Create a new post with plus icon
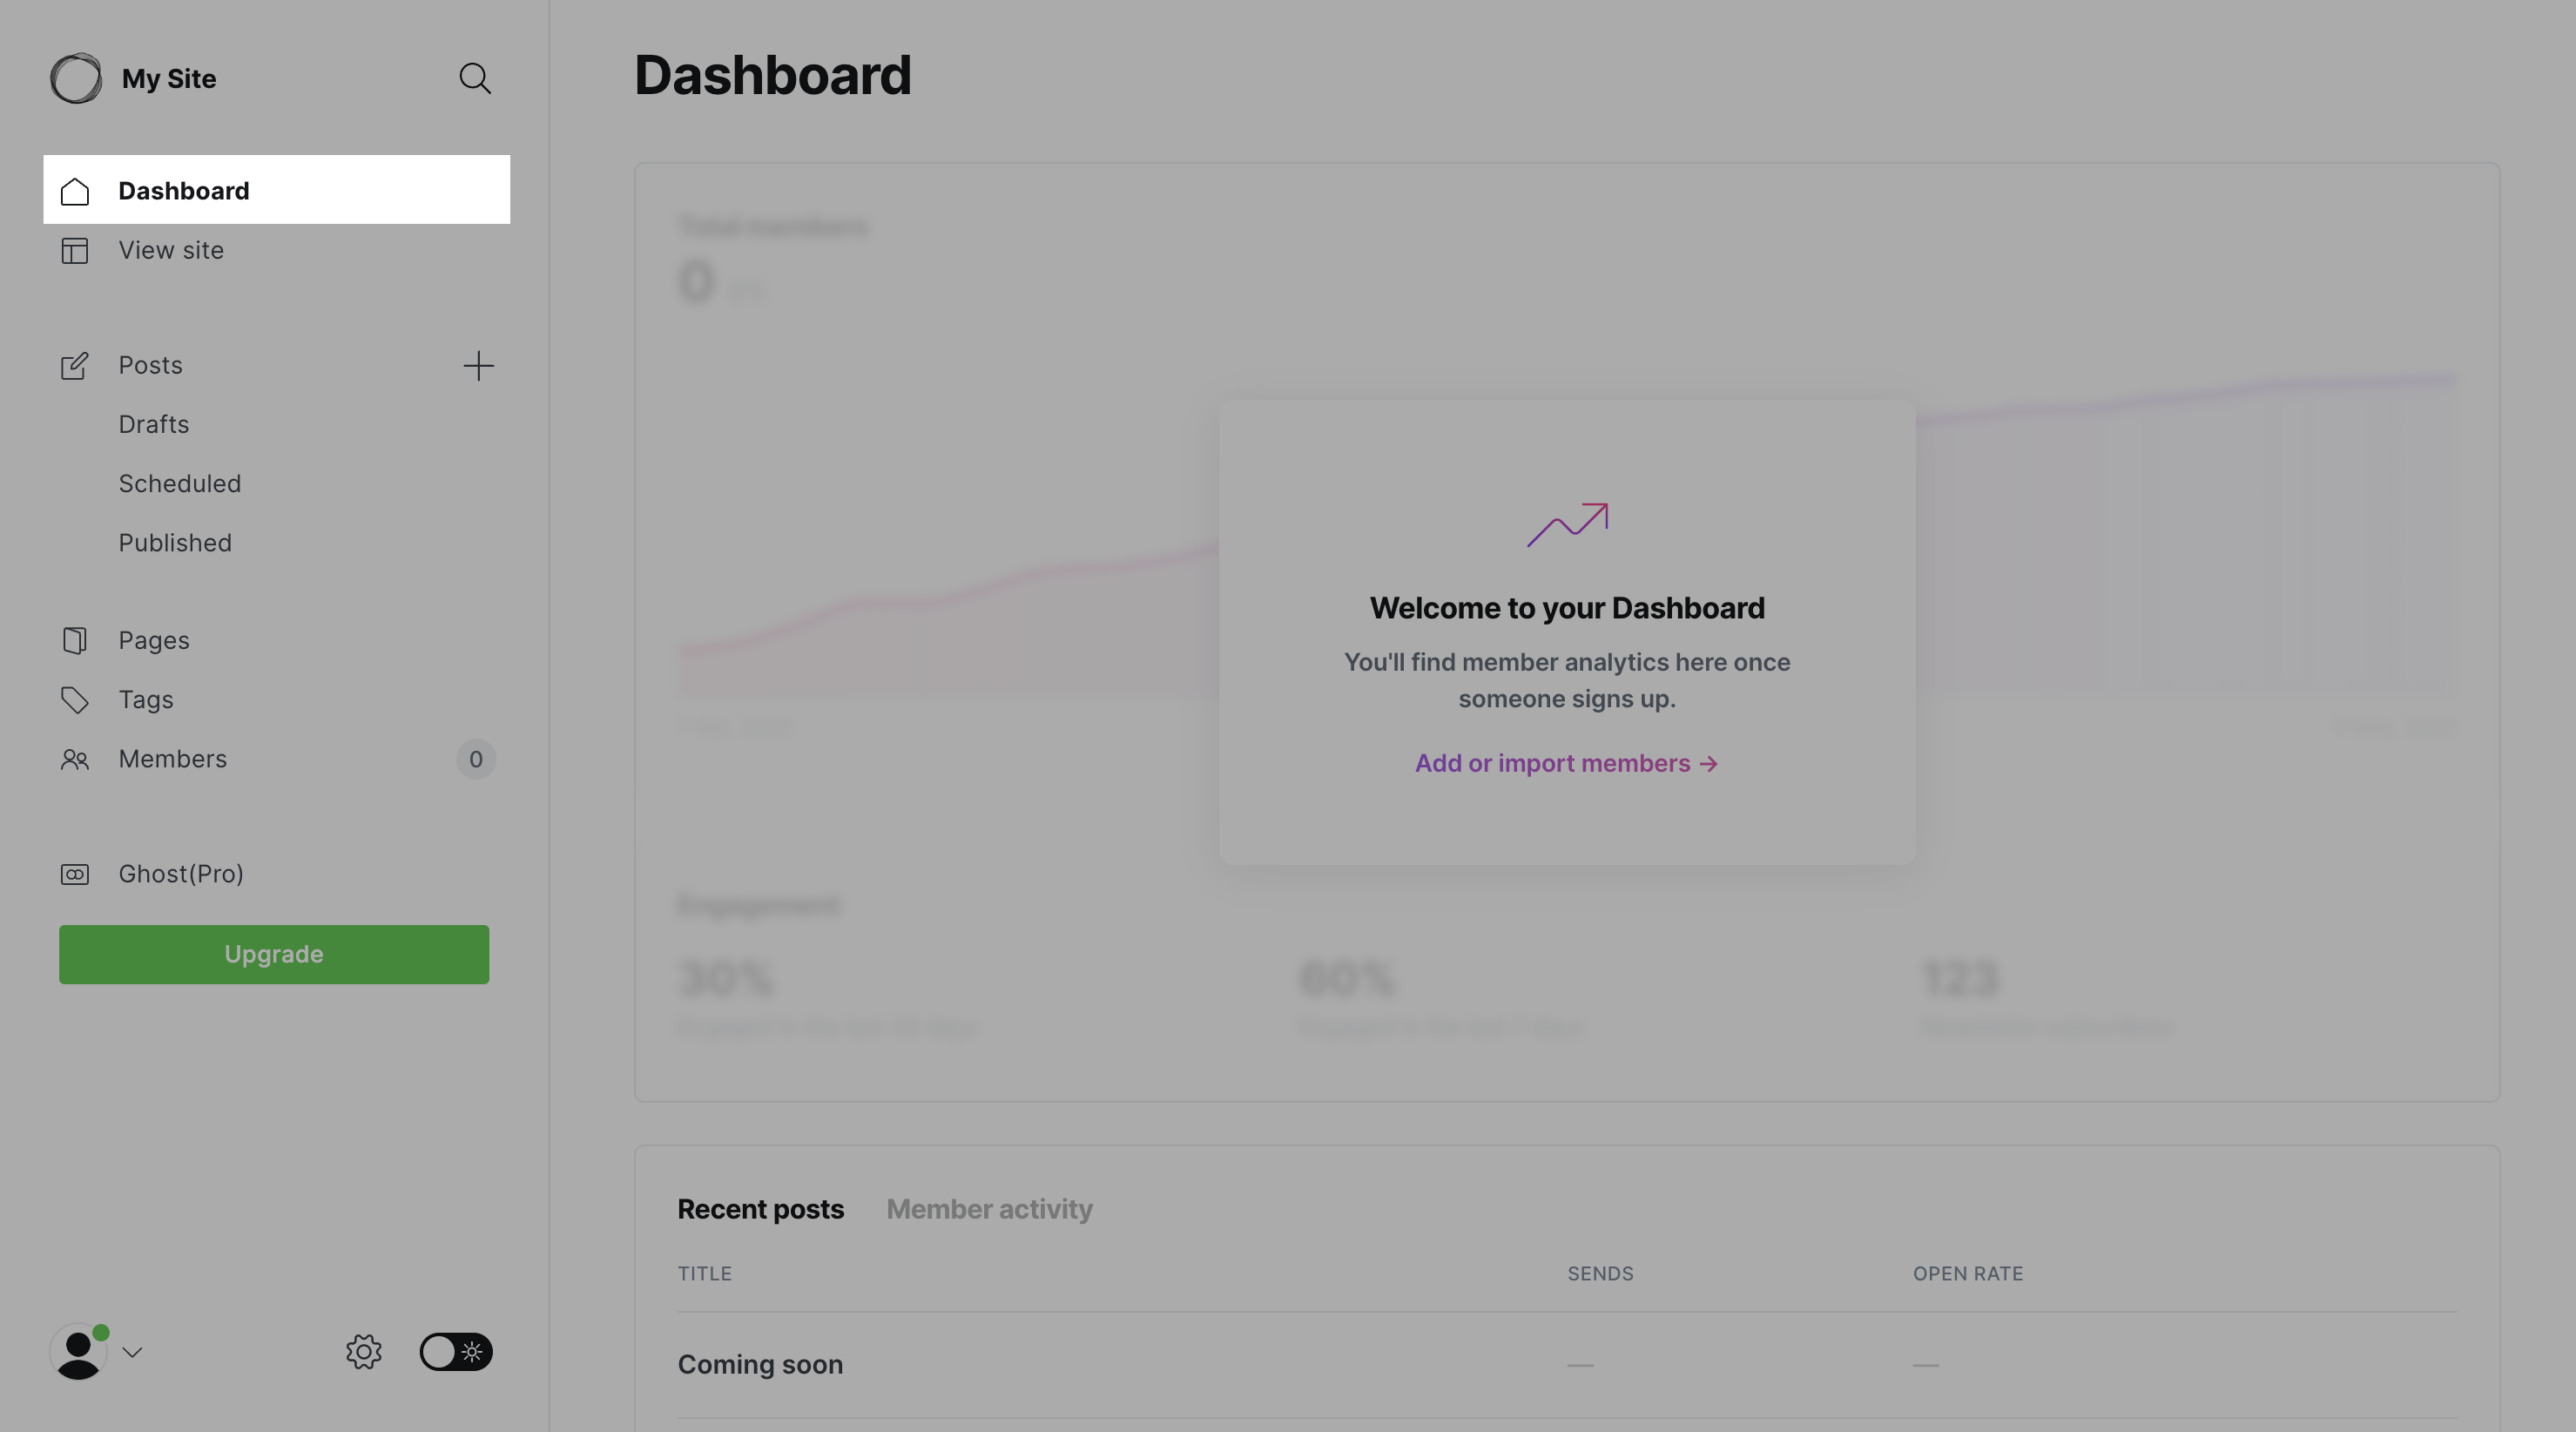The width and height of the screenshot is (2576, 1432). pyautogui.click(x=478, y=366)
